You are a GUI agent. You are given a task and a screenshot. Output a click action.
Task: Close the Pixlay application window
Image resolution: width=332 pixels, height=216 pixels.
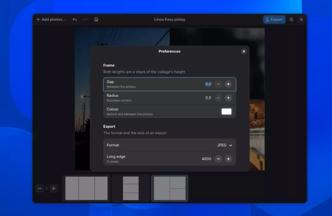pos(301,19)
